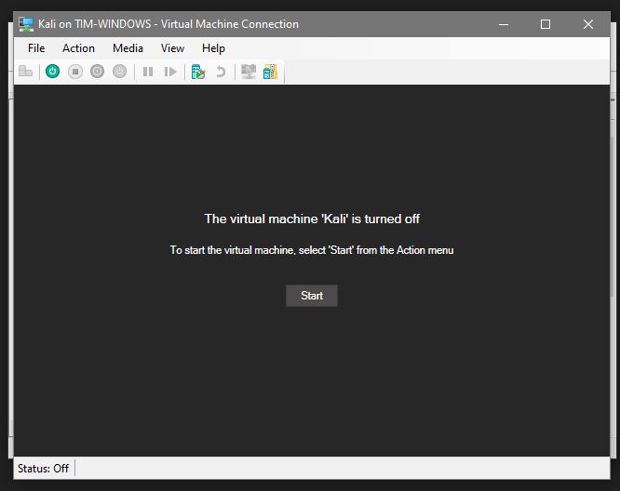Screen dimensions: 620x491
Task: Click the Turn Off stop icon
Action: coord(75,72)
